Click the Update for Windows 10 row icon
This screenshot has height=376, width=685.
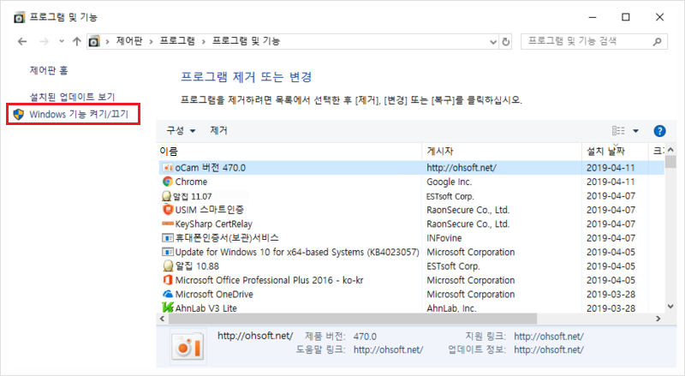point(168,252)
